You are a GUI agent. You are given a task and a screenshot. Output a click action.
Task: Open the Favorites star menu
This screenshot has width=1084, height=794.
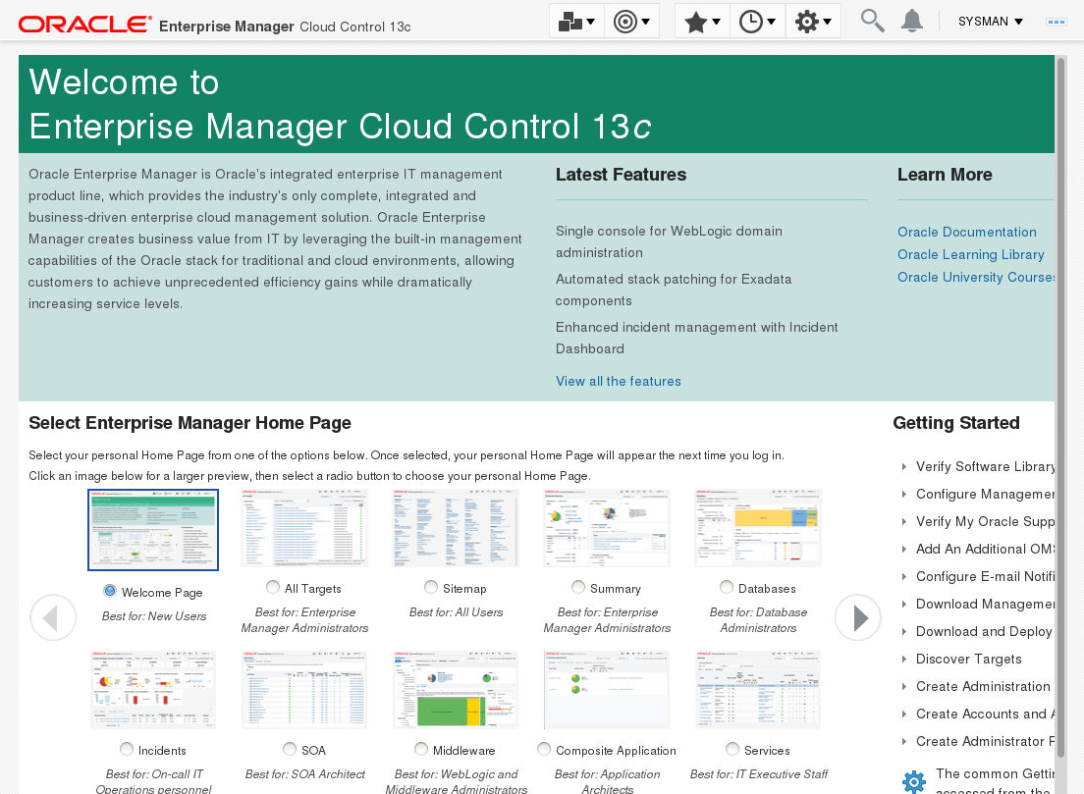point(702,22)
